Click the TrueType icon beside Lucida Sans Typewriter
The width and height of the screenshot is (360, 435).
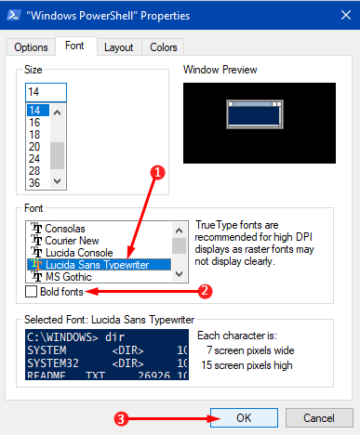pyautogui.click(x=36, y=265)
